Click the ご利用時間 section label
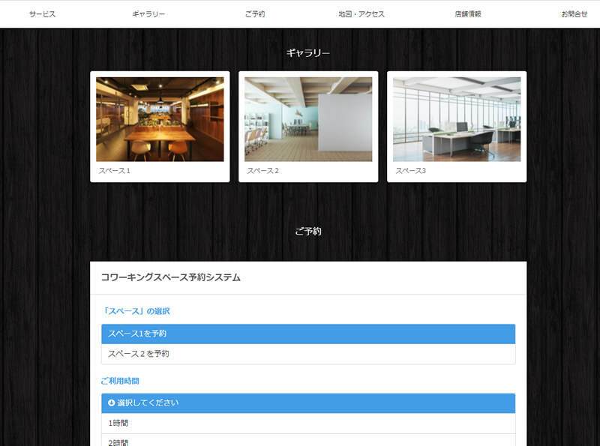The height and width of the screenshot is (446, 600). tap(120, 381)
